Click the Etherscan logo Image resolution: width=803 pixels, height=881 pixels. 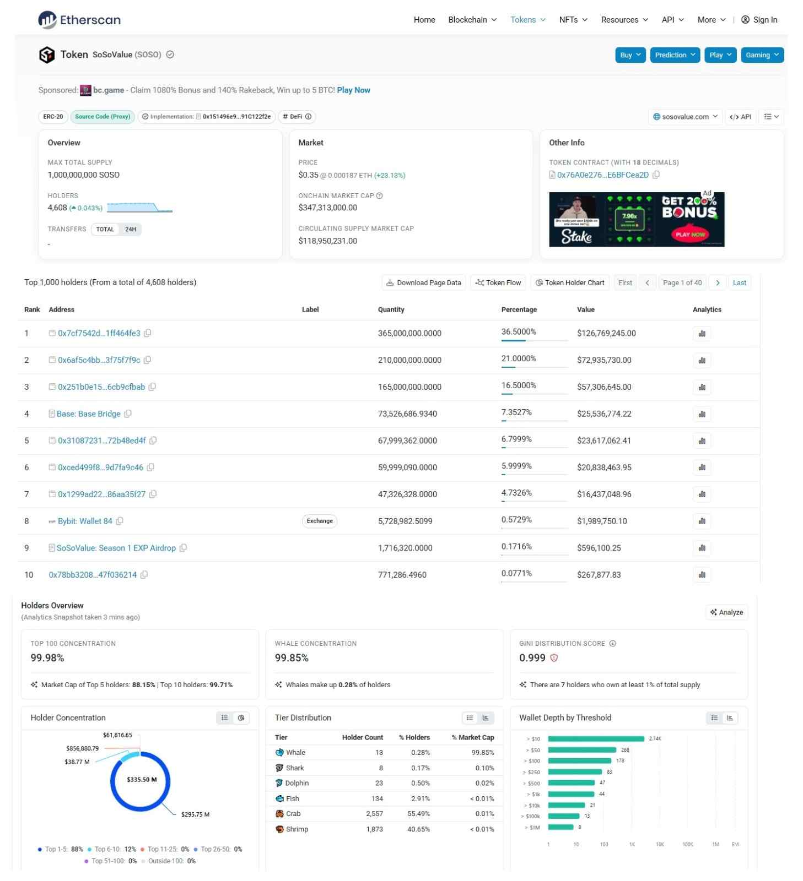(x=79, y=20)
